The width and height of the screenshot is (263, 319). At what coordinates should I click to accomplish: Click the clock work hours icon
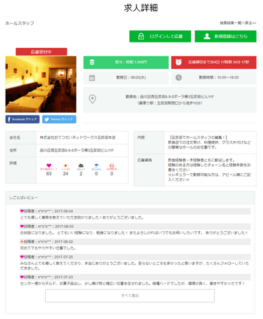coord(178,78)
